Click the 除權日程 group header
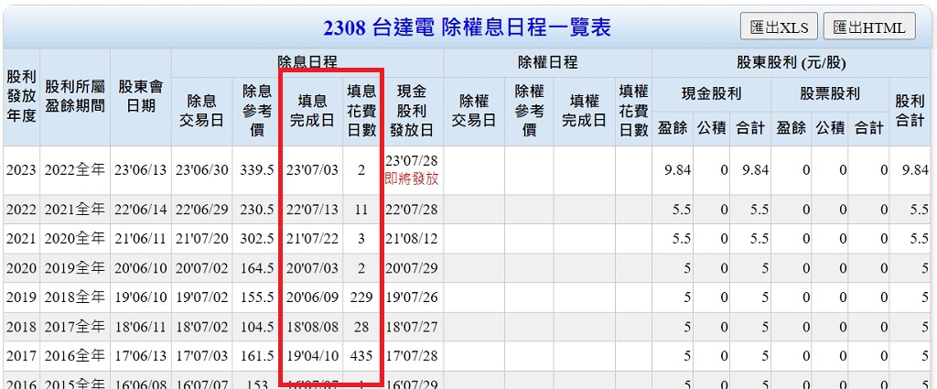The image size is (937, 389). pos(547,63)
